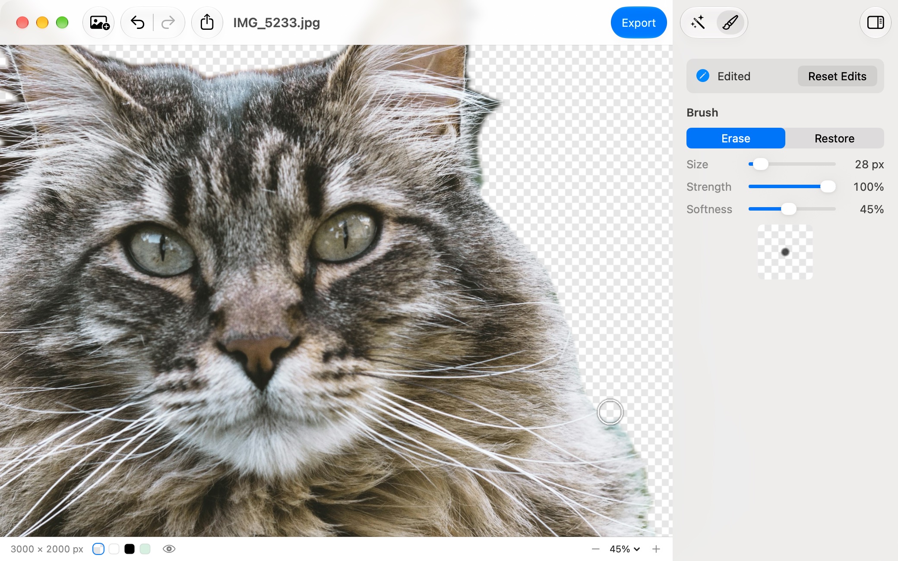Switch brush mode to Restore

pyautogui.click(x=835, y=138)
